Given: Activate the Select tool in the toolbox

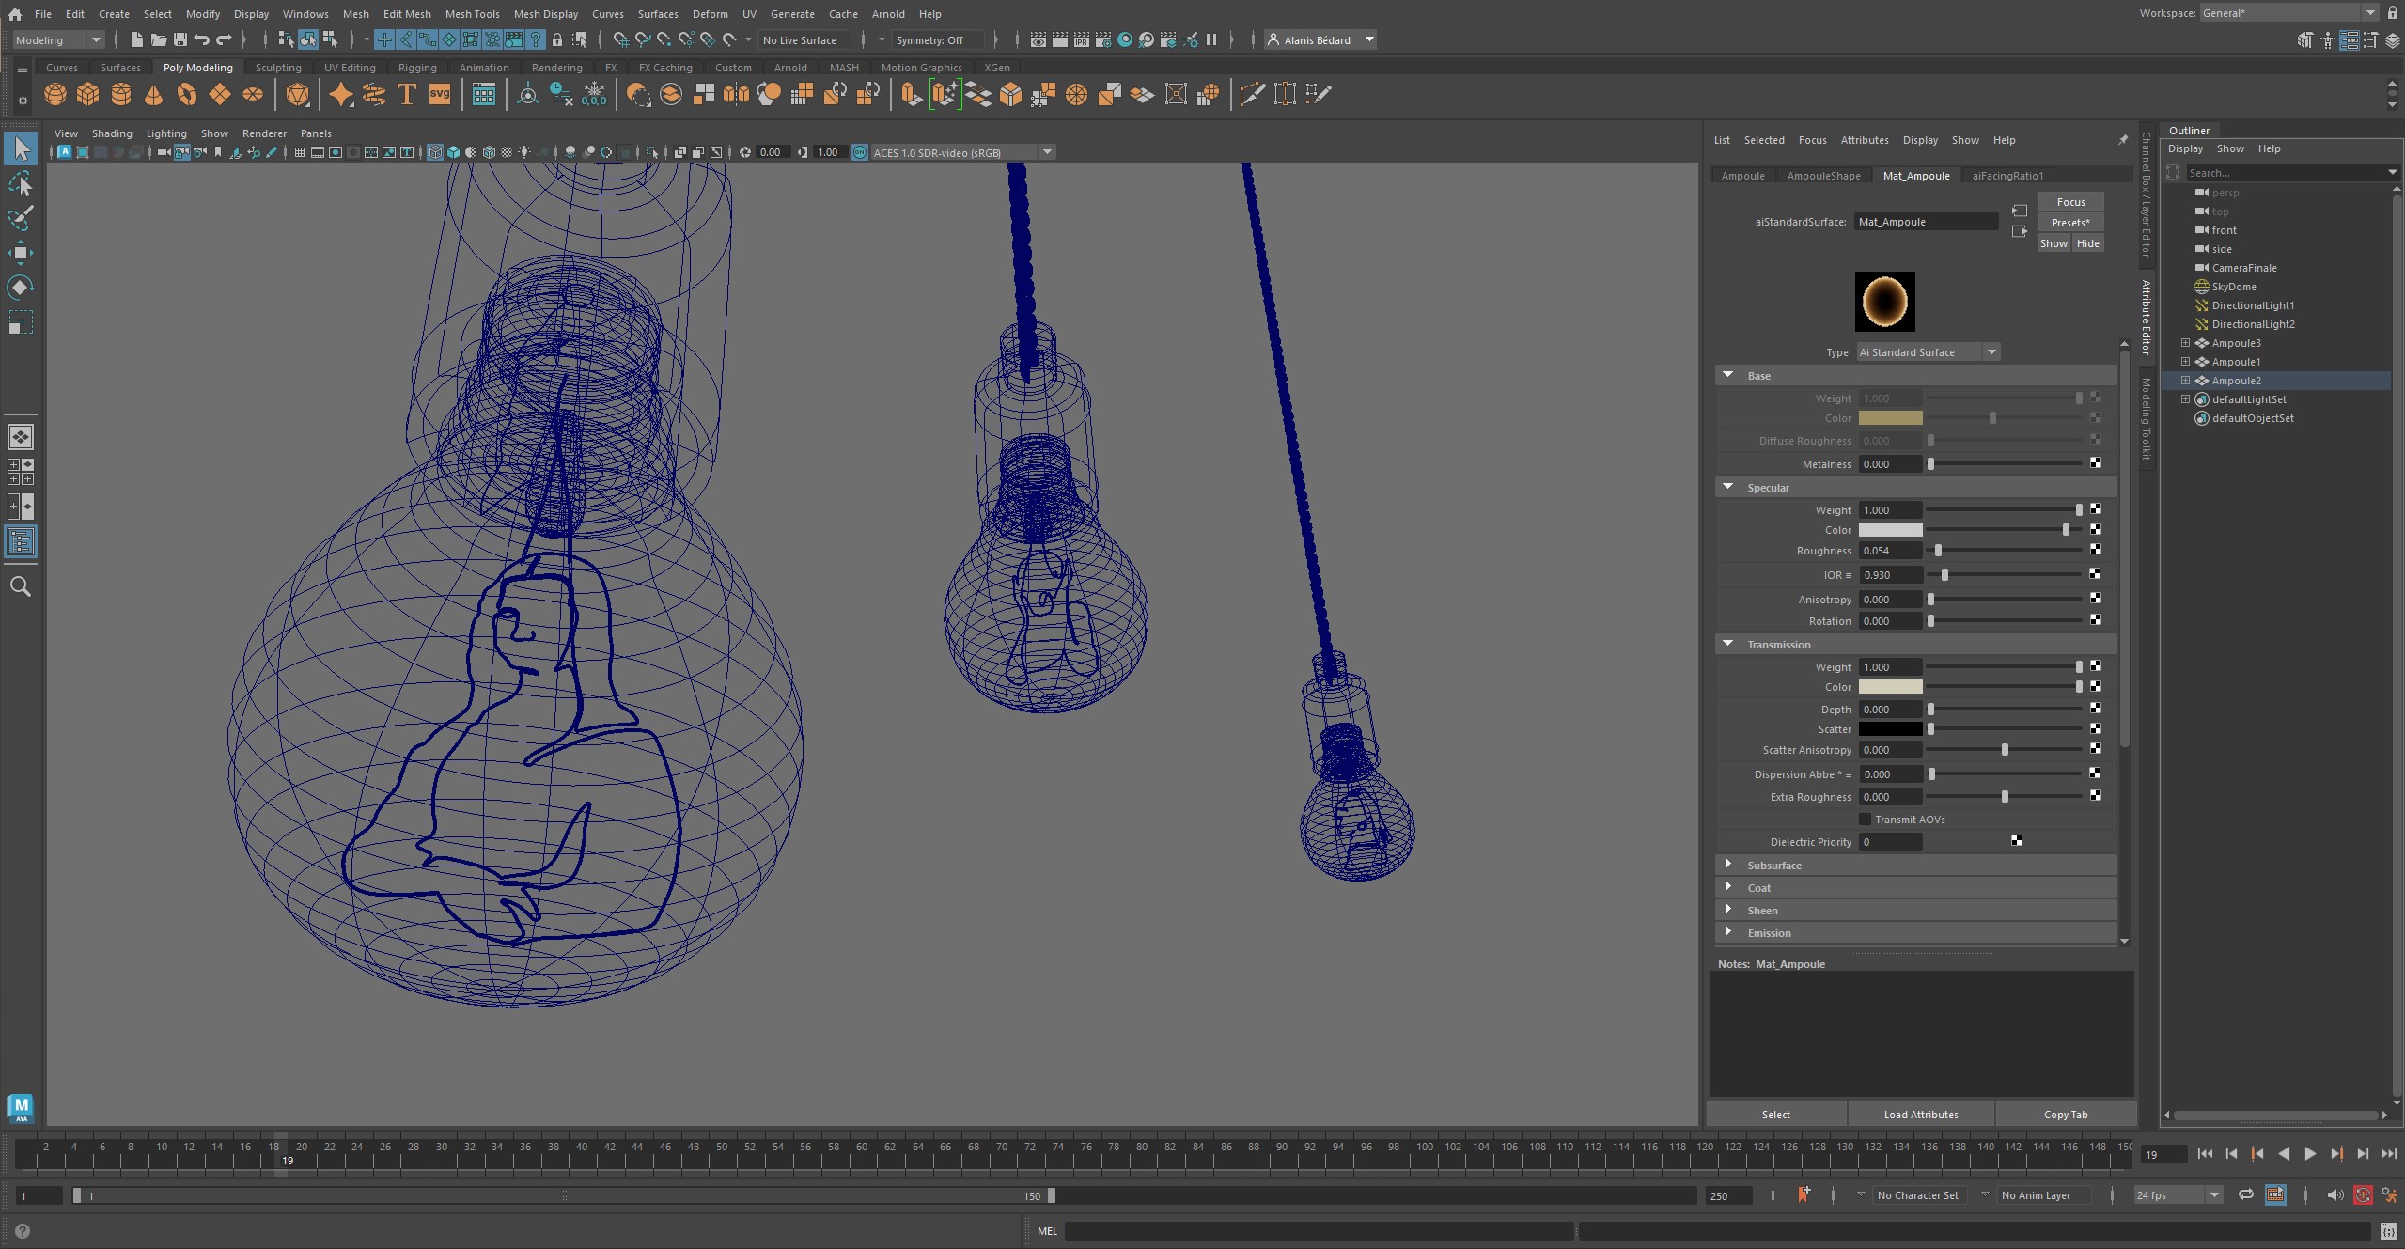Looking at the screenshot, I should click(x=21, y=148).
